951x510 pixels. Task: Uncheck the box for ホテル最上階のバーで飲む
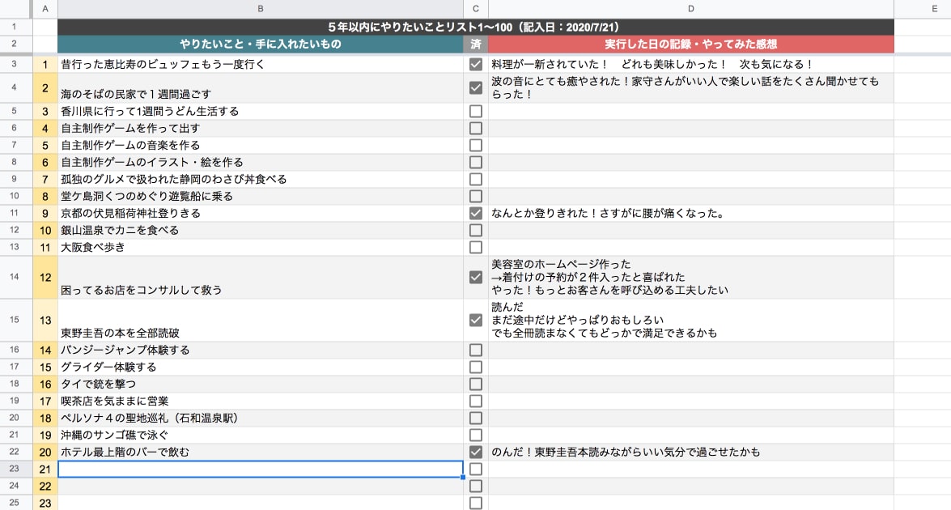476,453
